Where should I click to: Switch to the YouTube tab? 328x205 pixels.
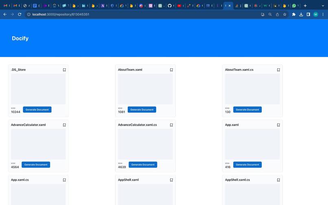click(x=180, y=6)
